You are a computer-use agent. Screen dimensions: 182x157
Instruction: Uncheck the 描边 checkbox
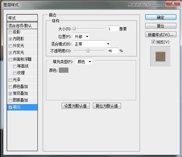tap(10, 107)
